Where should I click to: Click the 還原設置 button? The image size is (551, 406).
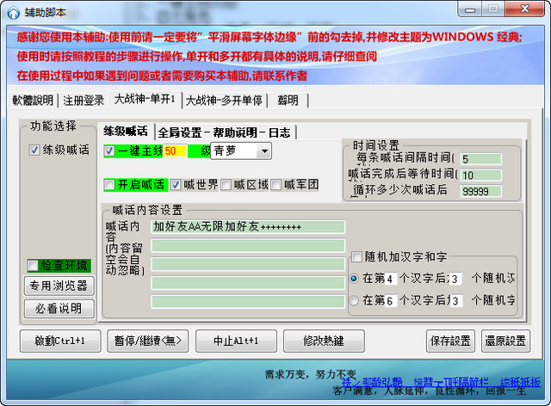pos(505,341)
